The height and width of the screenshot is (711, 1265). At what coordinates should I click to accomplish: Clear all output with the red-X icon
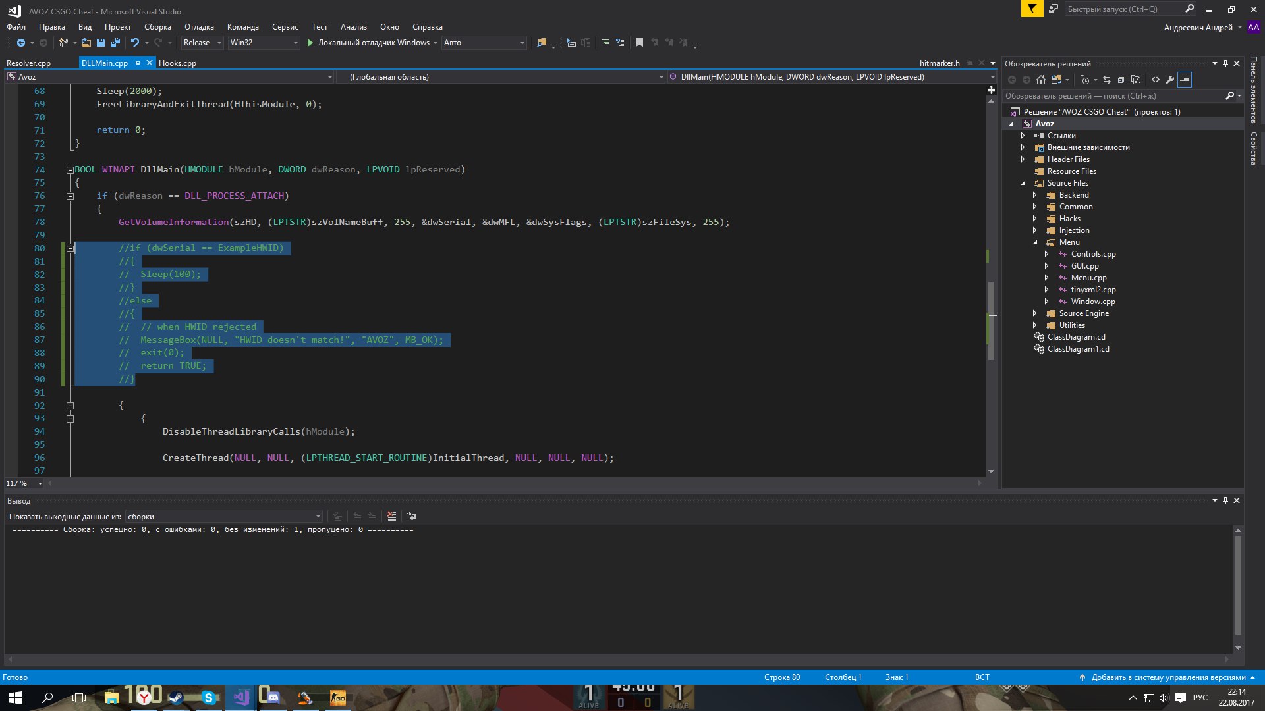391,517
